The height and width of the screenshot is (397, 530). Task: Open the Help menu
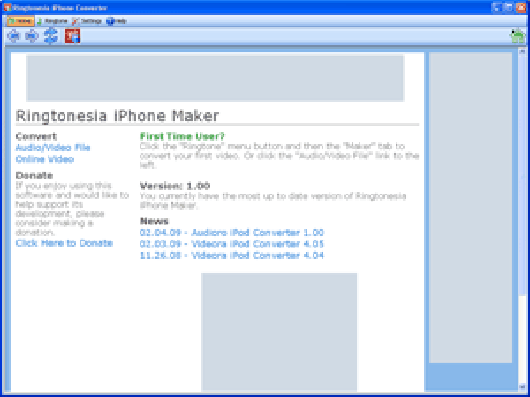pos(117,21)
